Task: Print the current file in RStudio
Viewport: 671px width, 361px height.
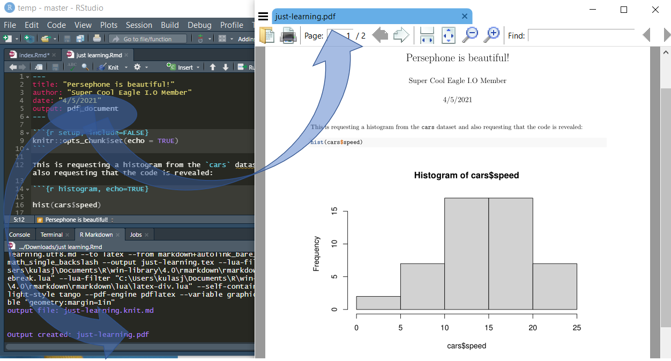Action: pyautogui.click(x=96, y=39)
